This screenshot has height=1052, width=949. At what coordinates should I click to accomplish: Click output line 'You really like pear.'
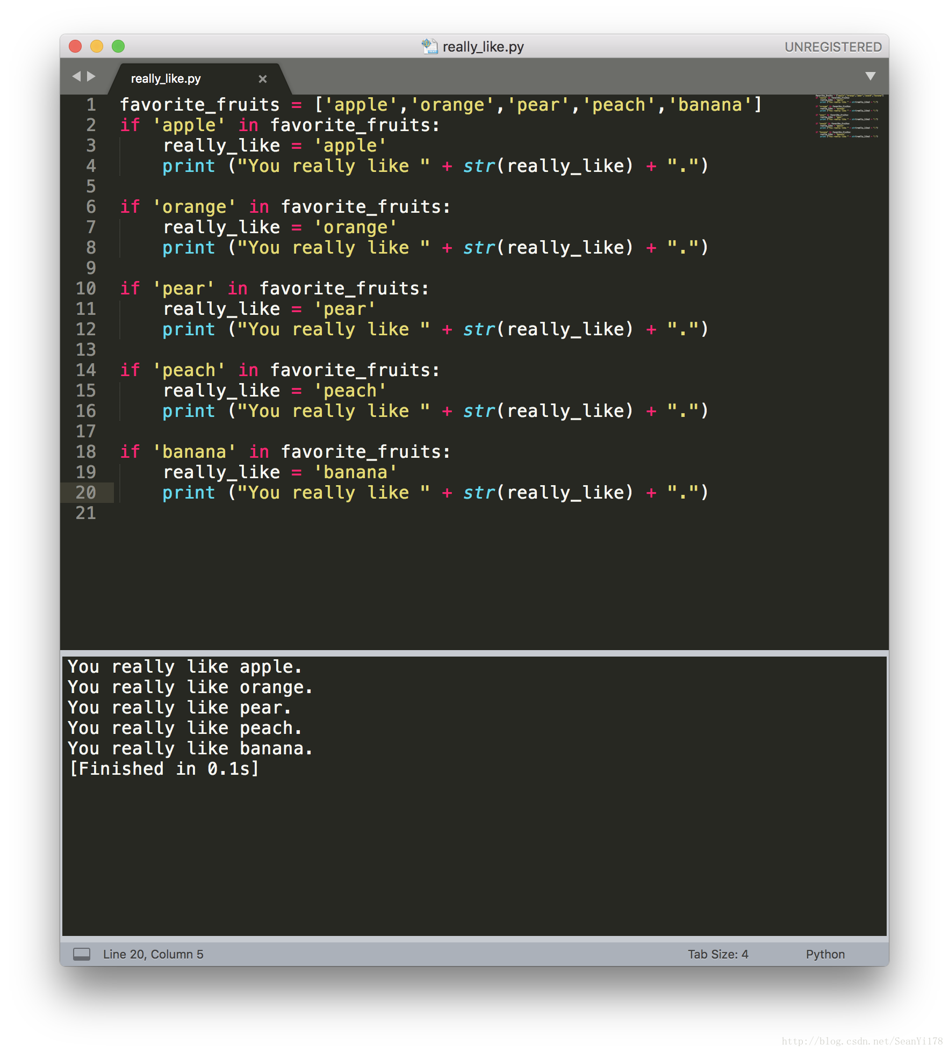179,708
